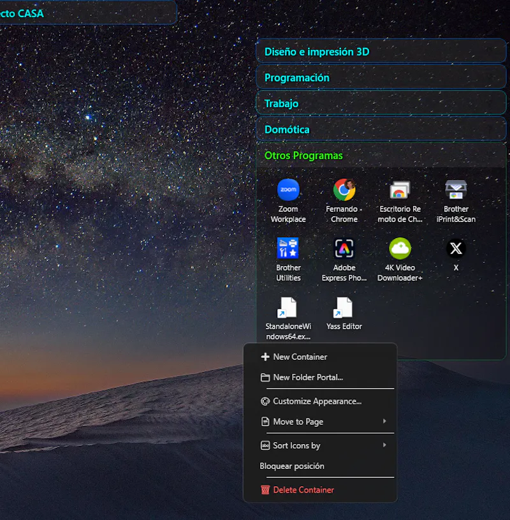The width and height of the screenshot is (510, 520).
Task: Click plus icon beside New Container
Action: (265, 357)
